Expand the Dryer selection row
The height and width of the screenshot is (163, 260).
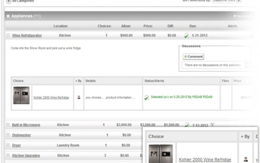pos(8,145)
